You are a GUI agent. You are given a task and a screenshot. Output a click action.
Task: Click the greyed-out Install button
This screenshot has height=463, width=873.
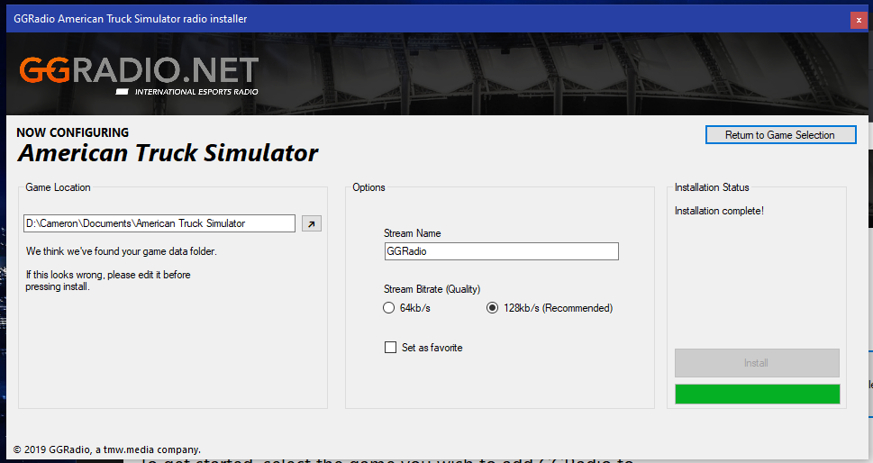point(757,363)
